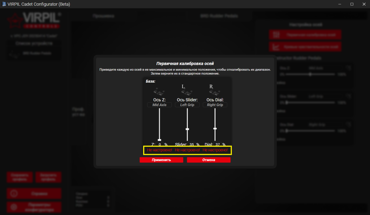Click the Применить button
Screen dimensions: 370x215
(x=162, y=160)
